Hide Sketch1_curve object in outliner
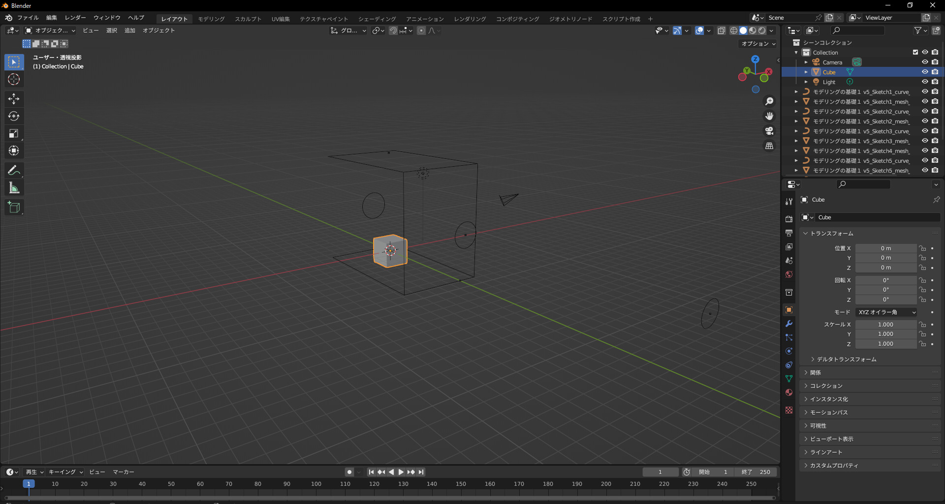 point(925,91)
